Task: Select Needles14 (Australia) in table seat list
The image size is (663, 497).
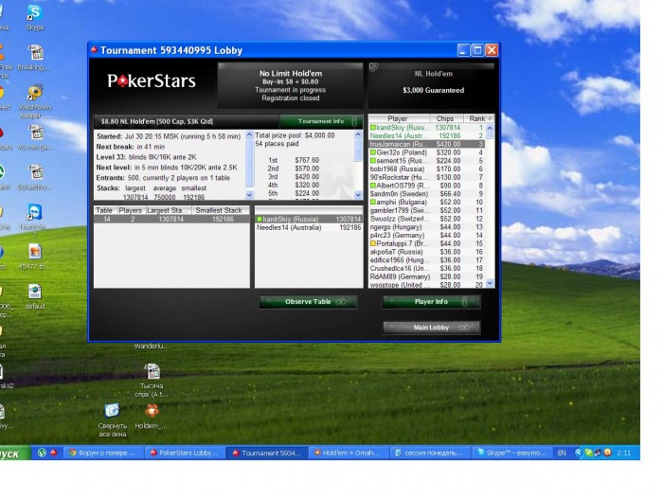Action: 309,227
